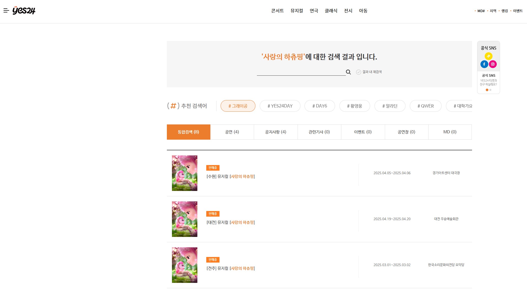Open the [전주] musical poster thumbnail

[184, 265]
